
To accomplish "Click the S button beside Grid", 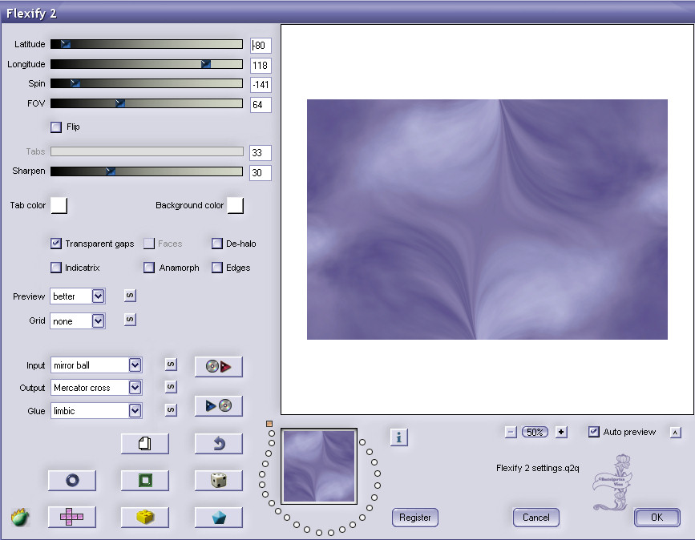I will click(x=130, y=320).
